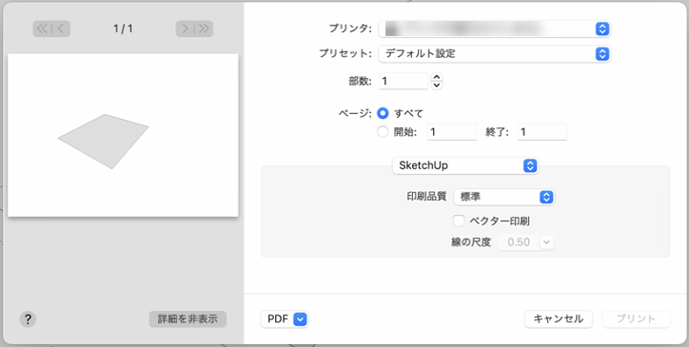The image size is (689, 347).
Task: Open the 印刷品質 標準 dropdown
Action: [504, 197]
